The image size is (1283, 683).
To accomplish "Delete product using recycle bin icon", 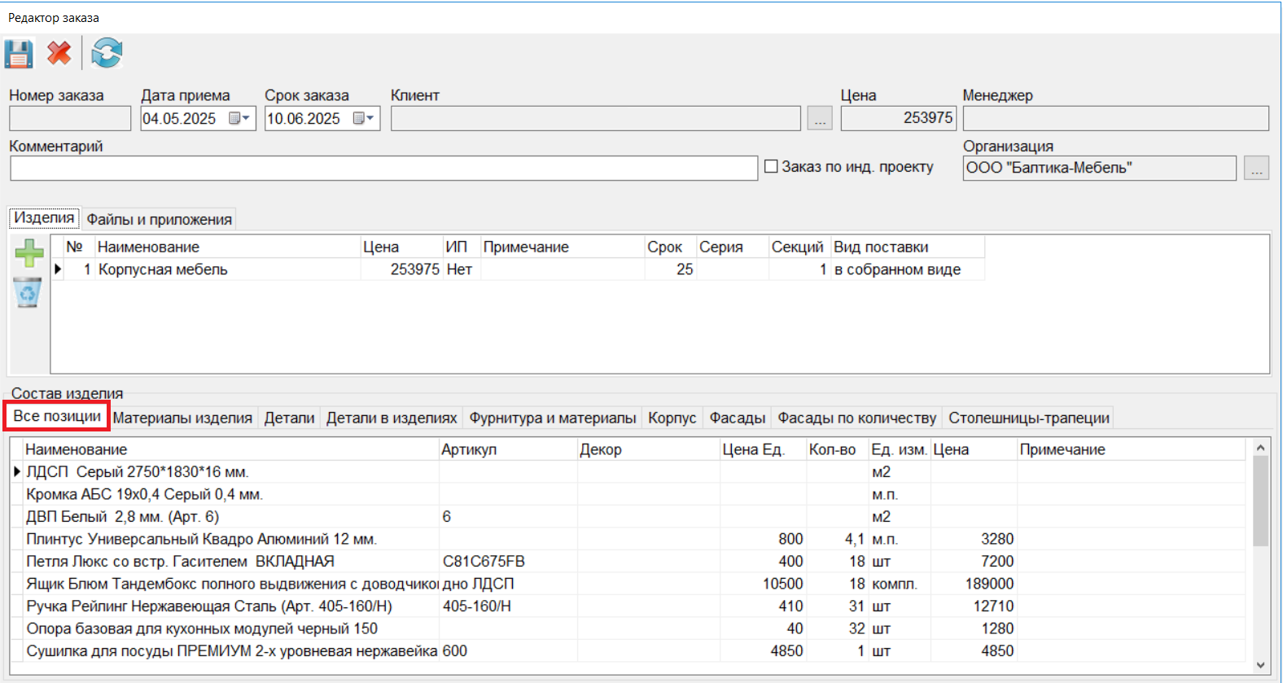I will click(28, 292).
